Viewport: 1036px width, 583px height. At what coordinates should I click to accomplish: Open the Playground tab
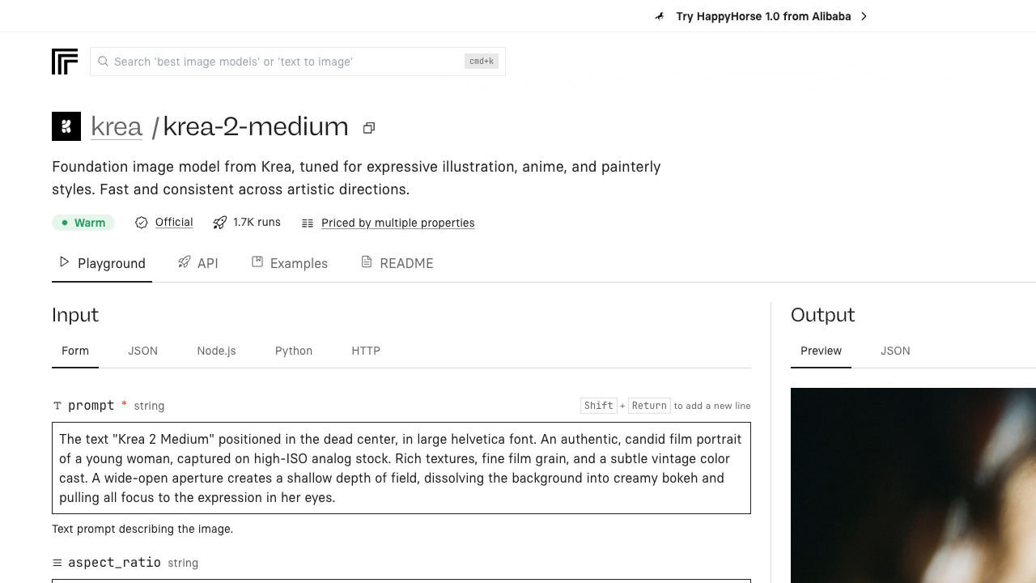click(x=102, y=263)
